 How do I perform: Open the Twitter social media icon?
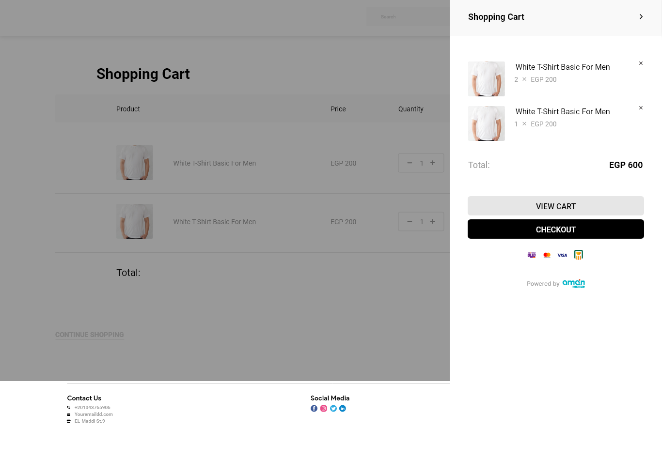333,409
